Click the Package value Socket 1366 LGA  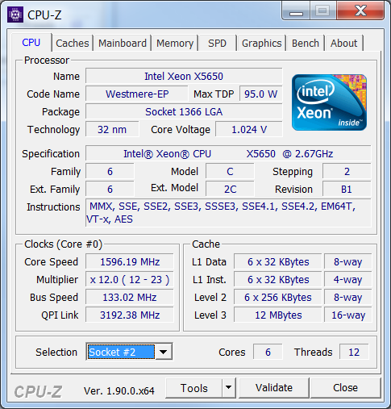pos(184,111)
